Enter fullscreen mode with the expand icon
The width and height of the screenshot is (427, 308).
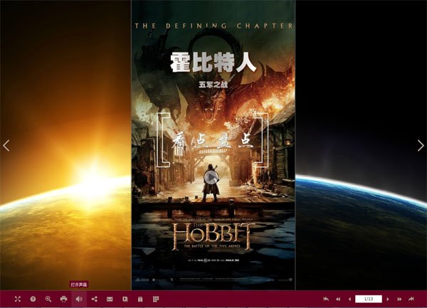point(18,299)
